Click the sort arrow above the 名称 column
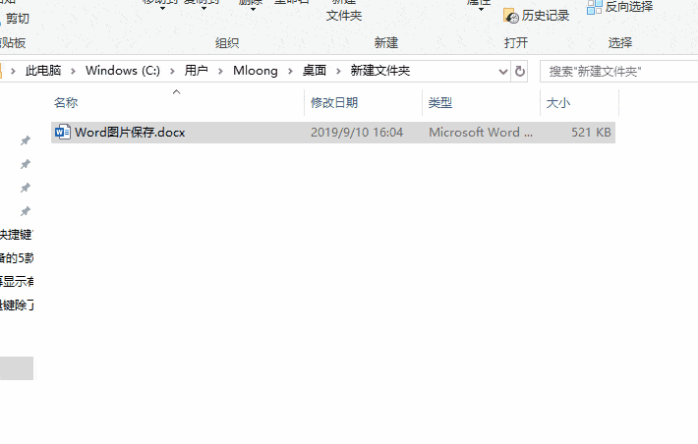Viewport: 698px width, 444px height. 176,92
